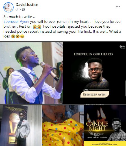Click the sad face emoji at the end of the post

22,36
